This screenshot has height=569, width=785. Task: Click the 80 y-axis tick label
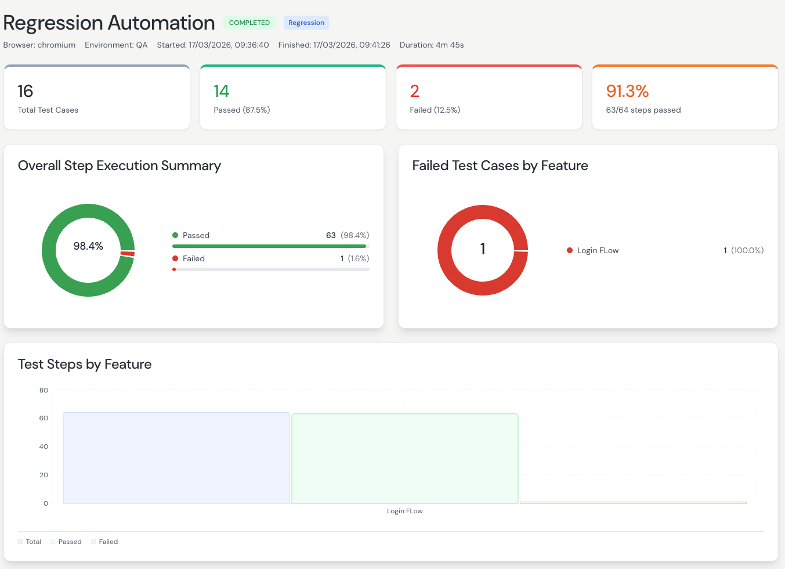[44, 390]
